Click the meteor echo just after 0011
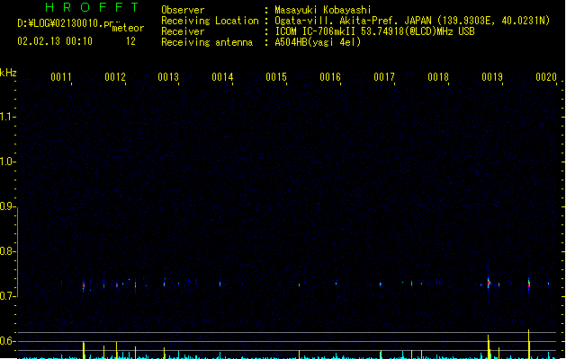The image size is (566, 359). 84,285
